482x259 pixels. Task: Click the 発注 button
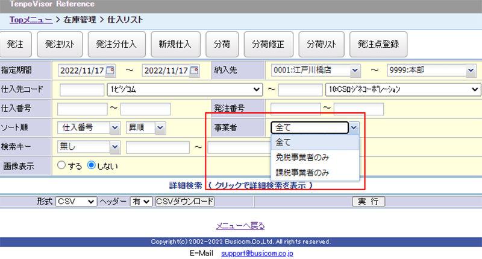[15, 44]
